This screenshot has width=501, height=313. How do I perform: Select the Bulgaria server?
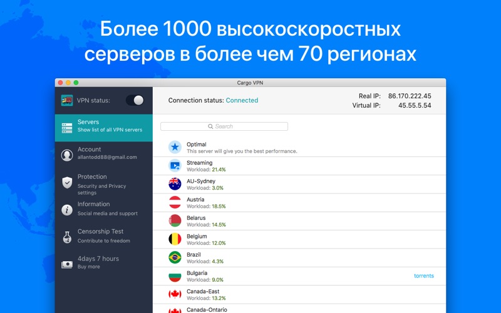coord(299,276)
